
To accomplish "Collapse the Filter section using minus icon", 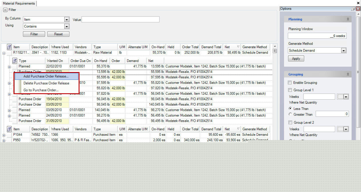I will point(5,10).
